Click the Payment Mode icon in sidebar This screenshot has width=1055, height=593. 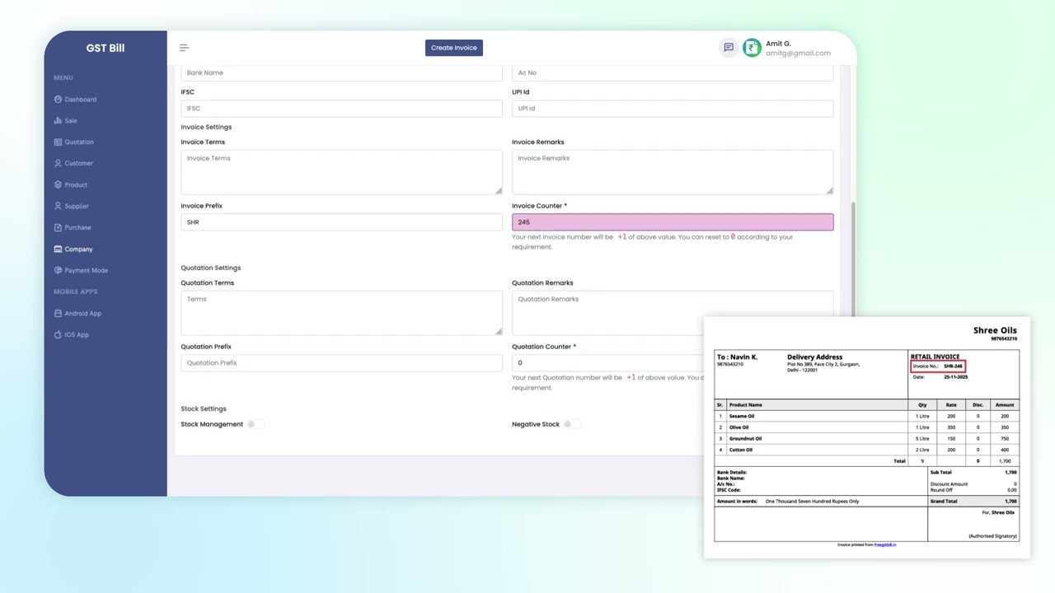point(58,271)
